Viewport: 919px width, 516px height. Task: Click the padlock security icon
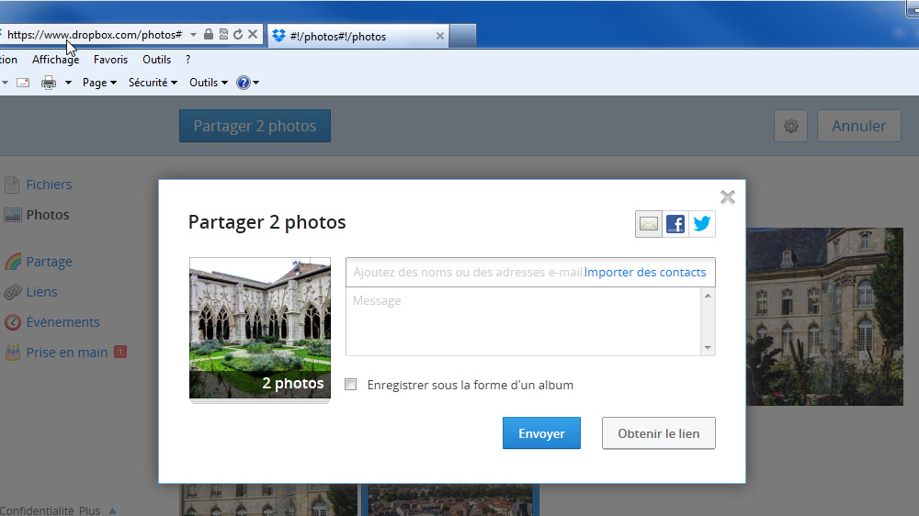[208, 34]
